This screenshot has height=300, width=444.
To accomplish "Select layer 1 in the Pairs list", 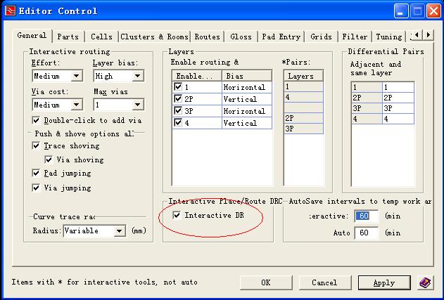I will point(303,86).
